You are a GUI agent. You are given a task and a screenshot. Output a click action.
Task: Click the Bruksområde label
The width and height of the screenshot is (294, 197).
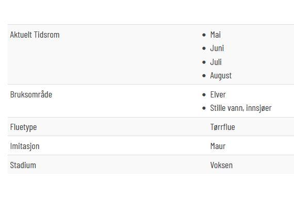tap(31, 94)
